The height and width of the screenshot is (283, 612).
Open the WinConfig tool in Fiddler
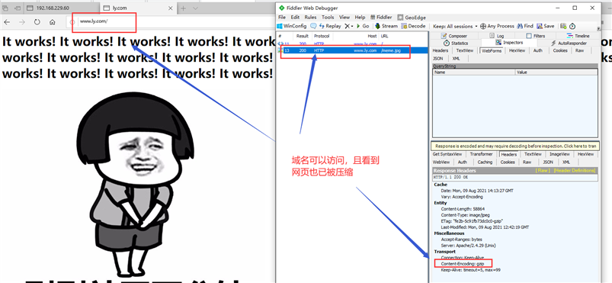(x=292, y=26)
